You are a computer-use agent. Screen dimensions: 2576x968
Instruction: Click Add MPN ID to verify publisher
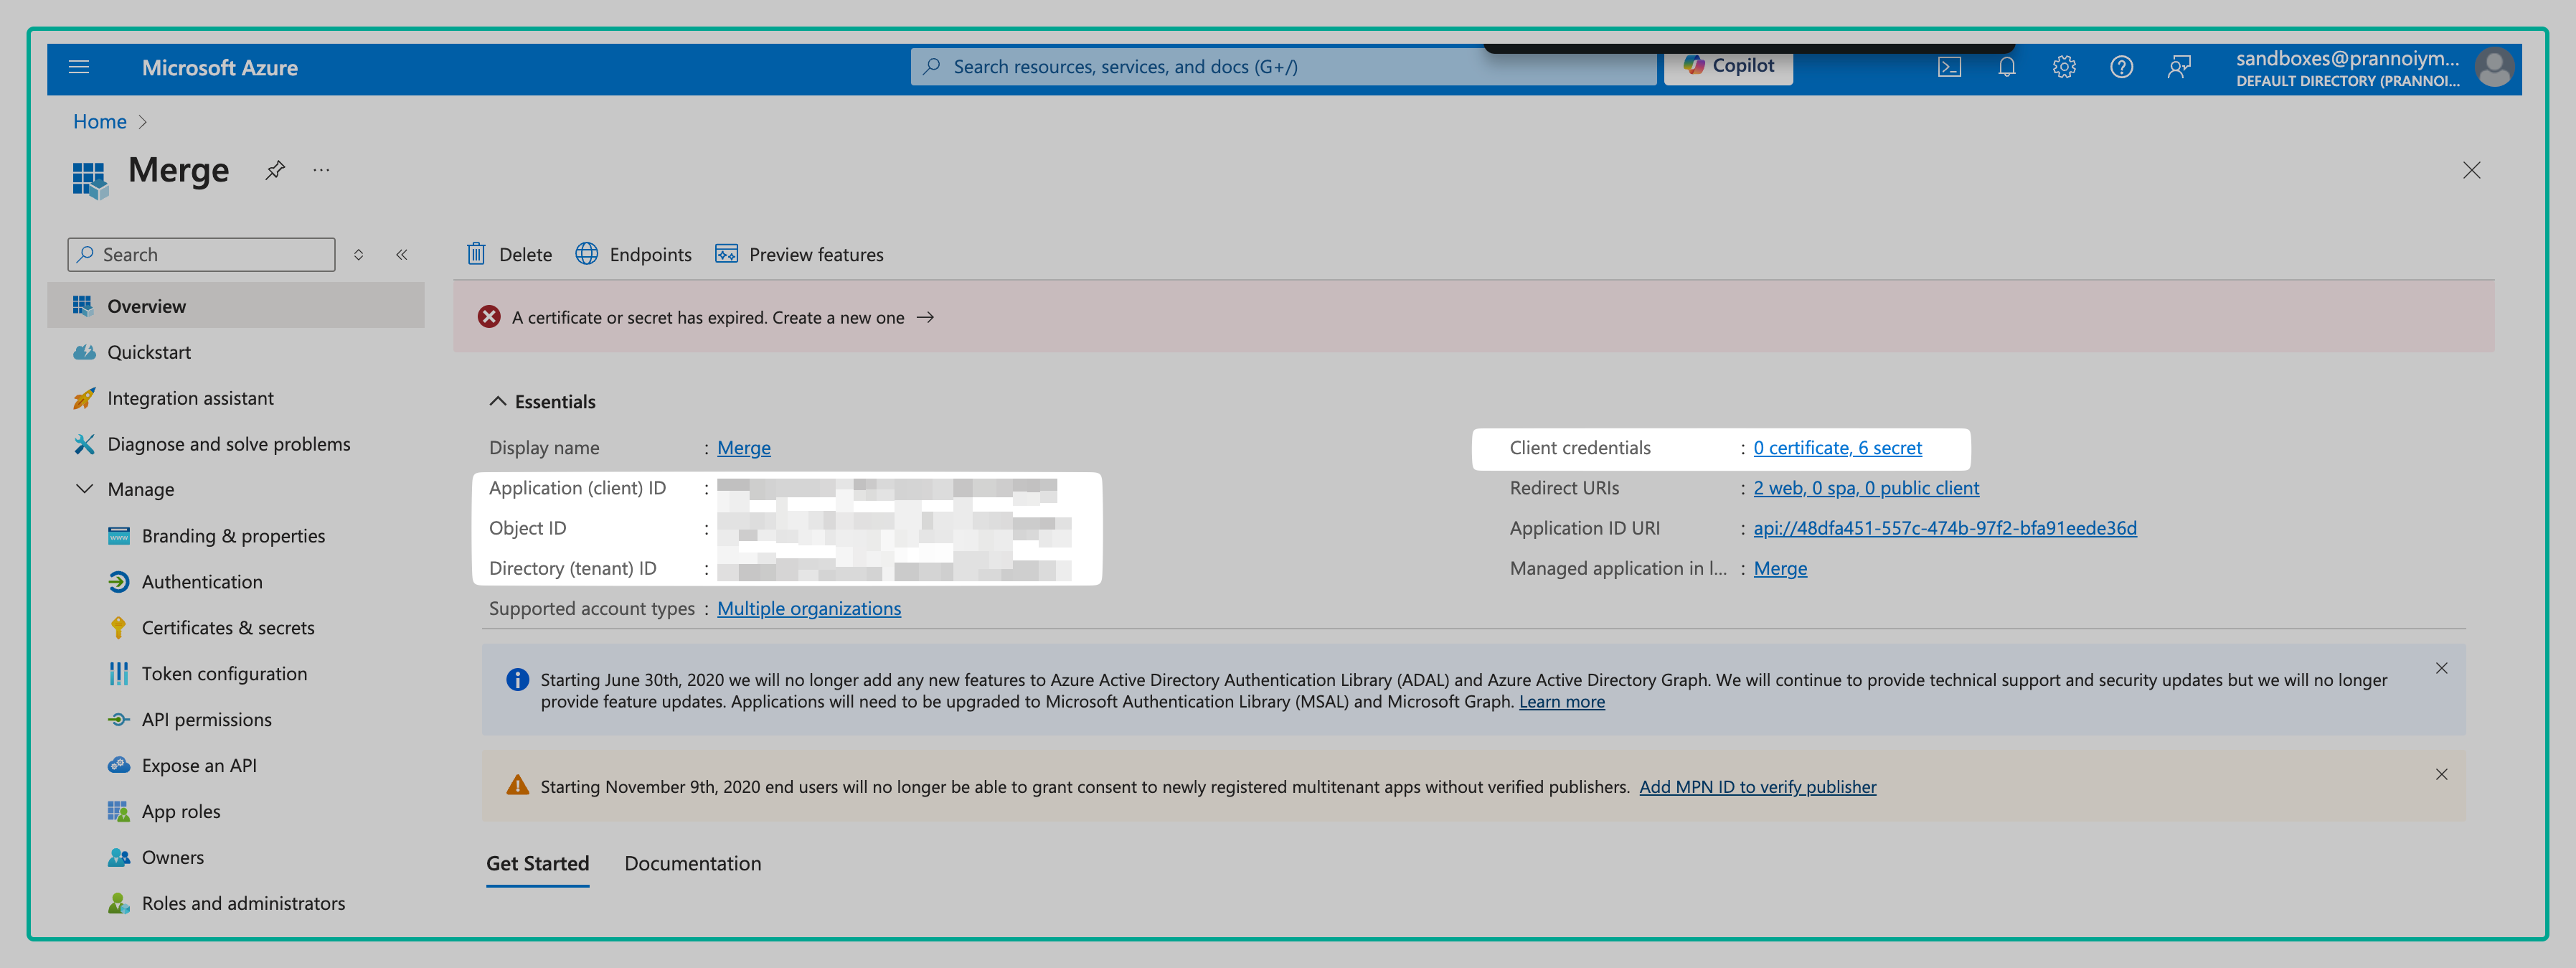[x=1757, y=787]
